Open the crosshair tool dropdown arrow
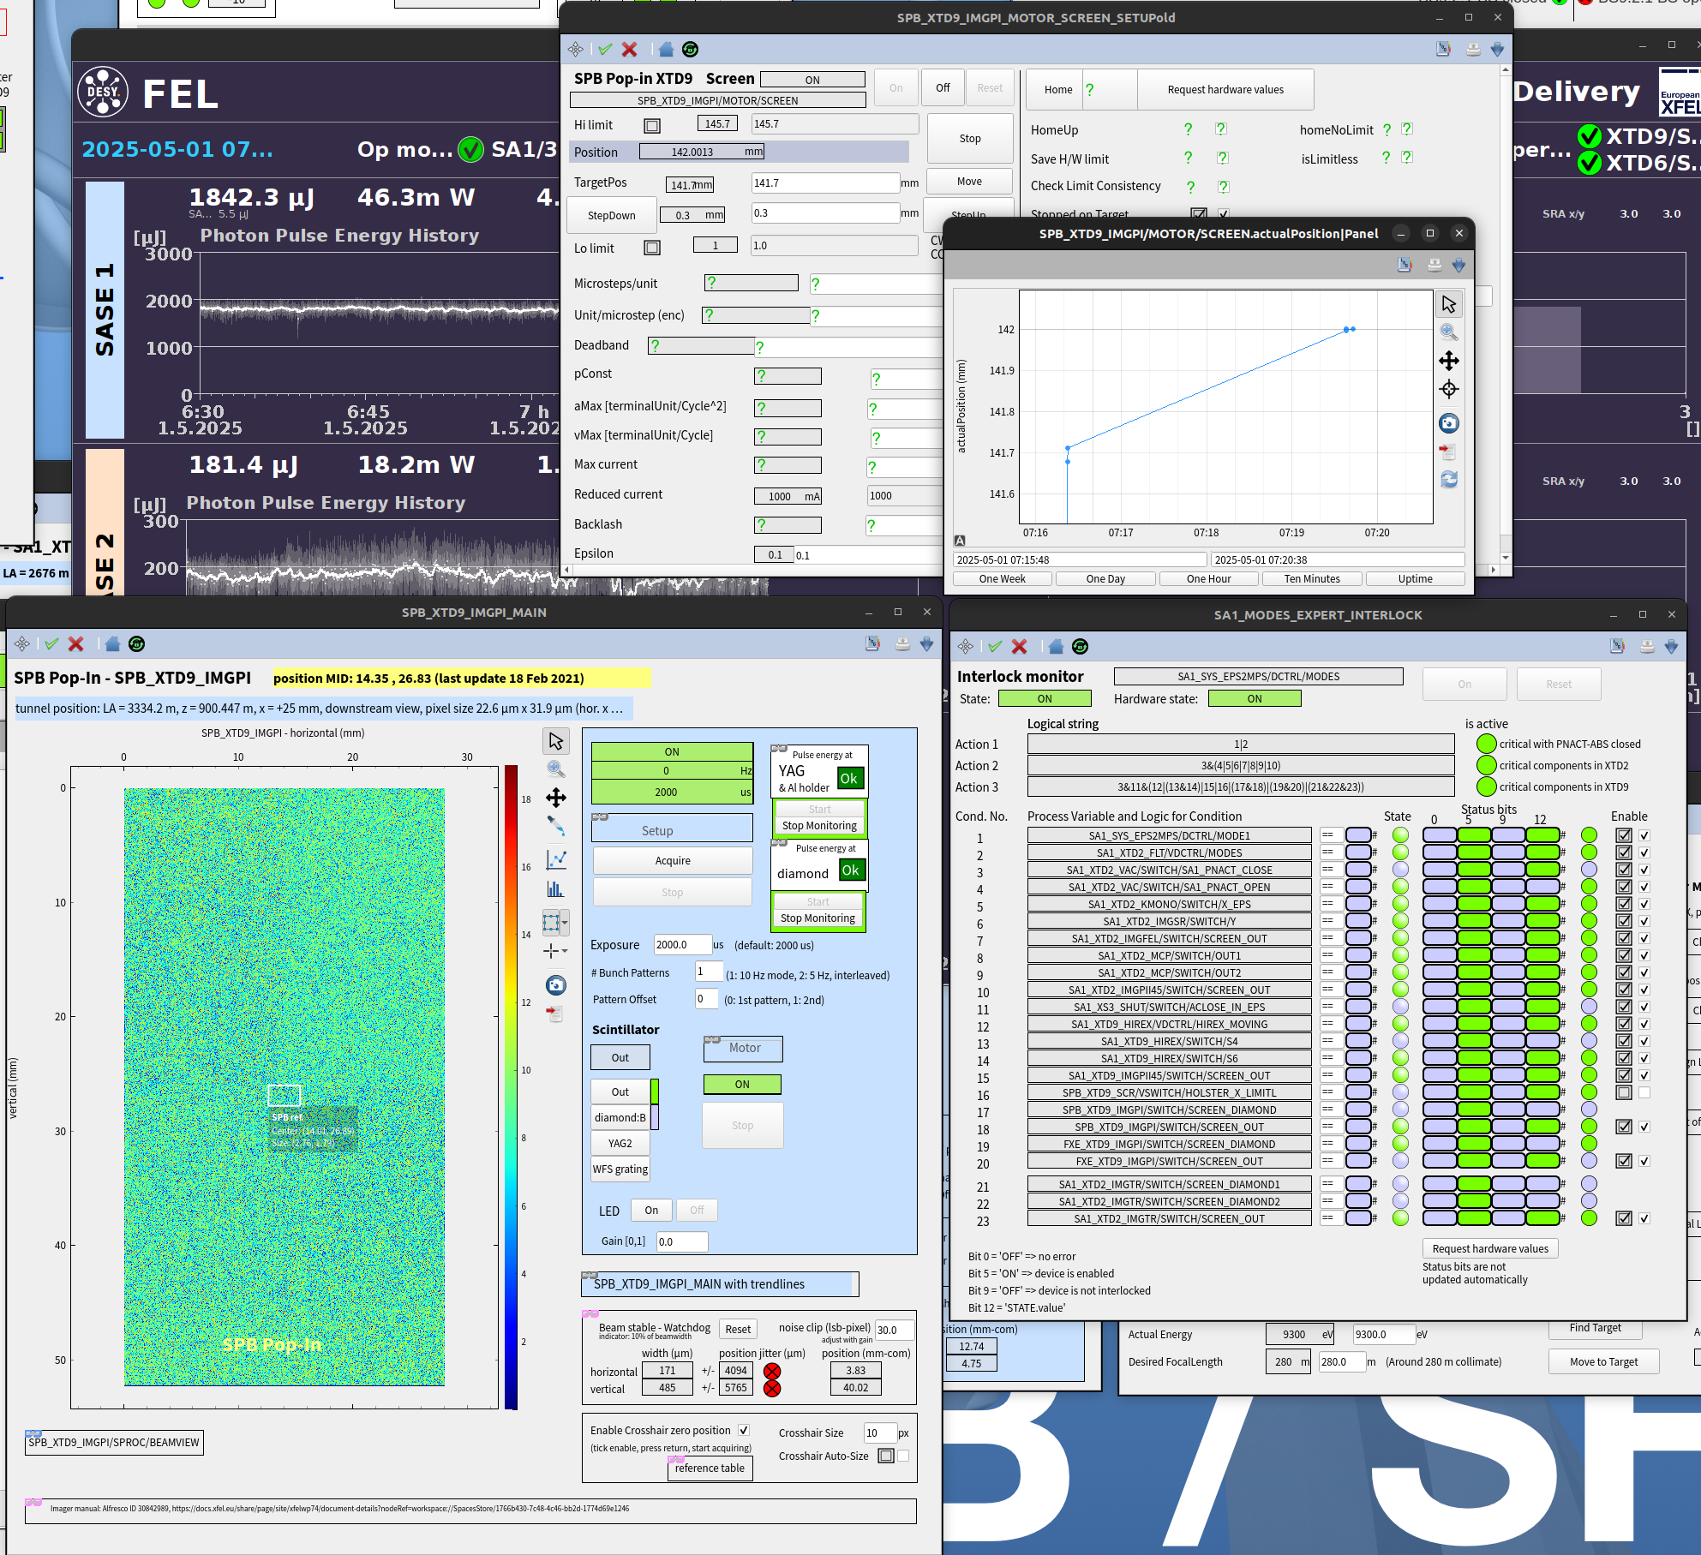This screenshot has width=1701, height=1555. point(565,952)
